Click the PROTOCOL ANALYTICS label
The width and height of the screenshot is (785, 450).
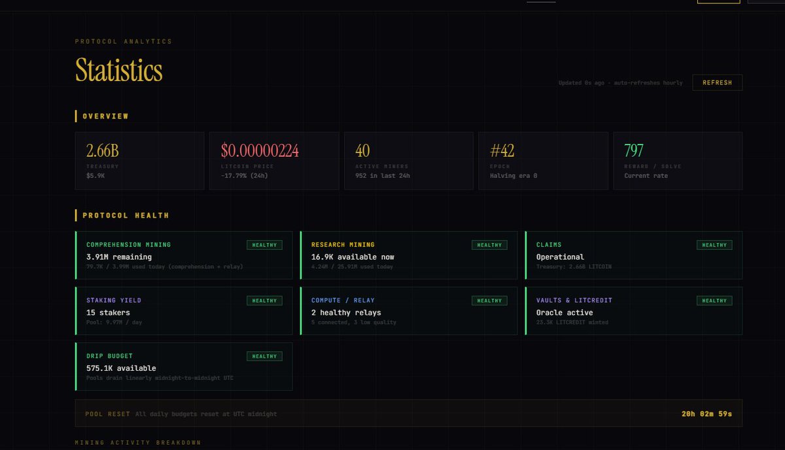pyautogui.click(x=124, y=41)
